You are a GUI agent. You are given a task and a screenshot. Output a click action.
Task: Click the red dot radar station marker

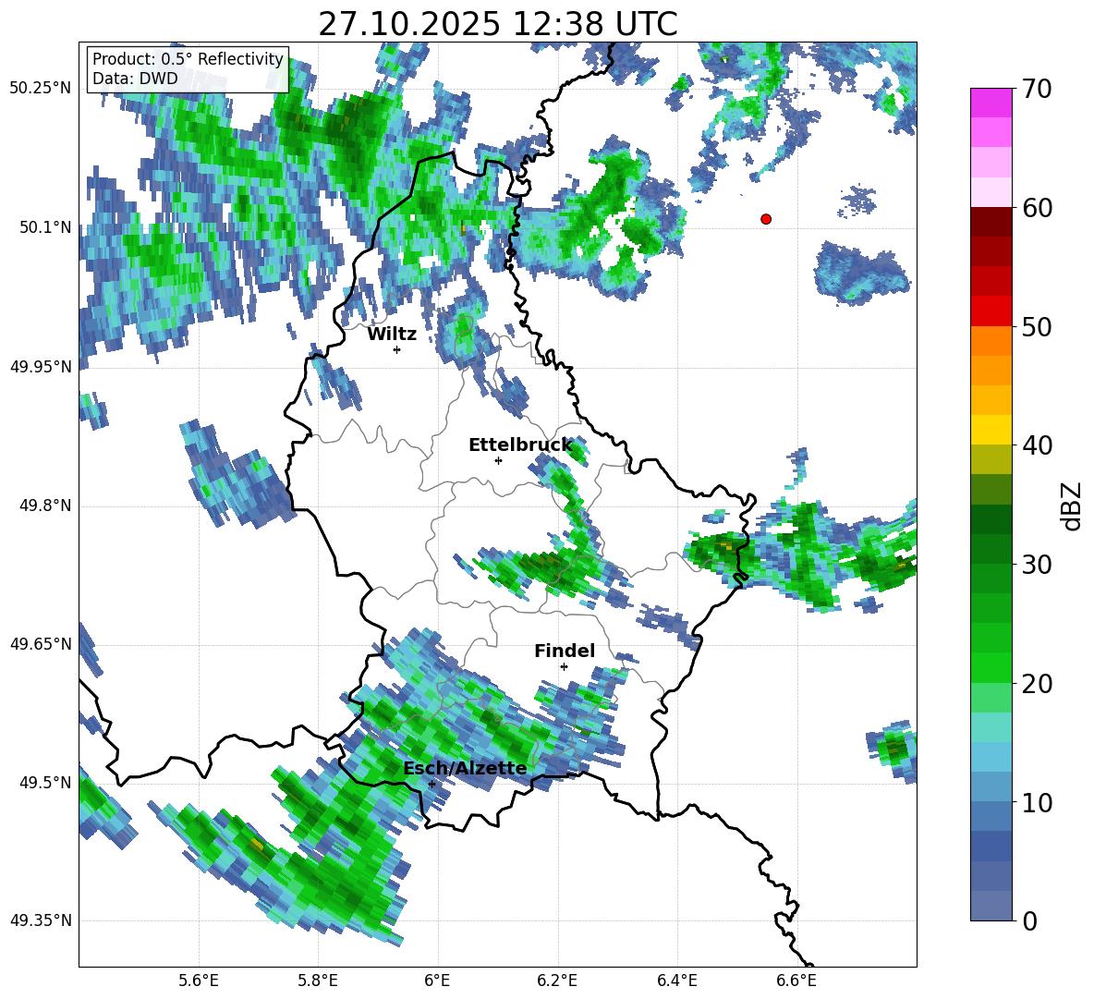point(766,219)
